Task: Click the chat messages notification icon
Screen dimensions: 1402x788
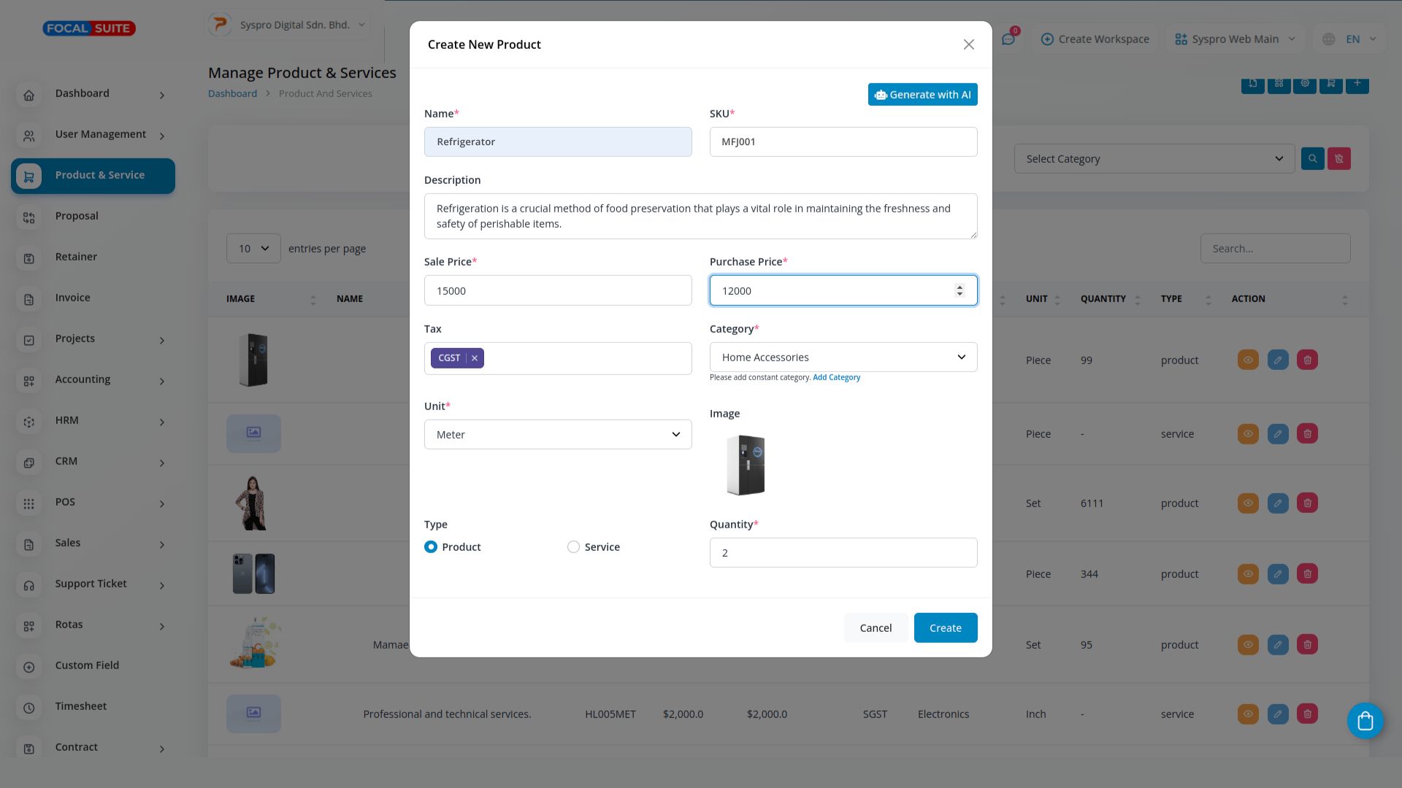Action: [x=1008, y=39]
